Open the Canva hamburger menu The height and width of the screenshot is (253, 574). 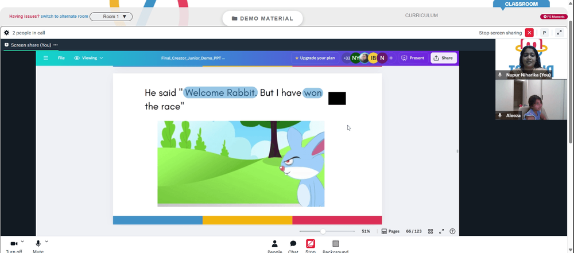click(x=46, y=58)
